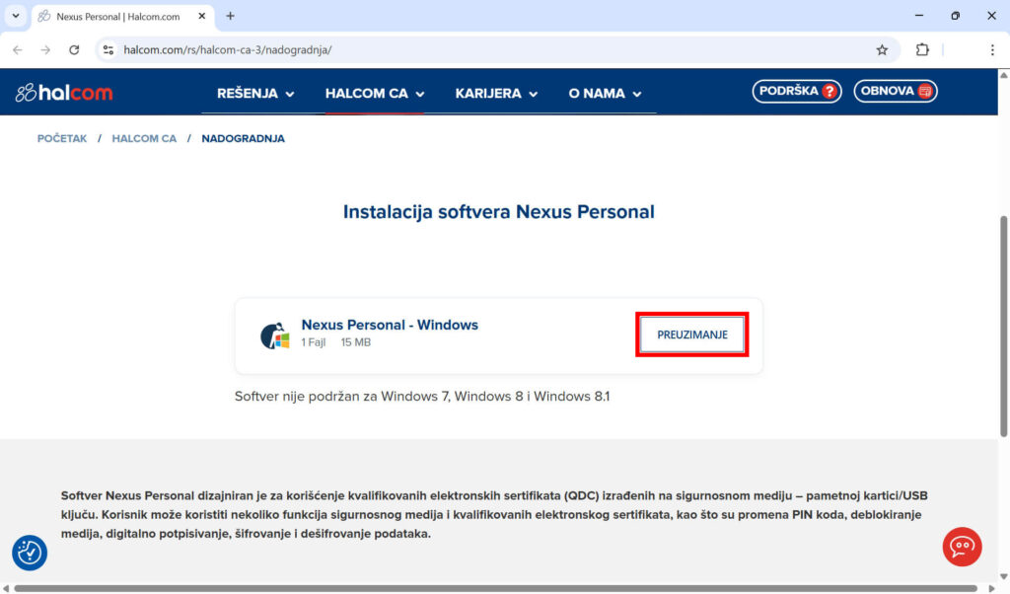Open the browser extensions puzzle icon
This screenshot has height=594, width=1010.
click(922, 49)
